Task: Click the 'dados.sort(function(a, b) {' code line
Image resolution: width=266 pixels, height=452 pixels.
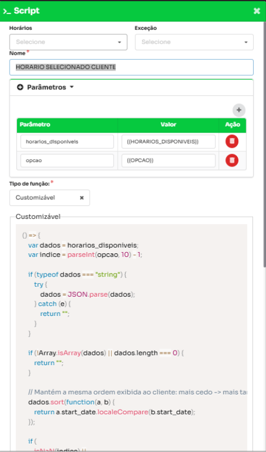Action: 72,402
